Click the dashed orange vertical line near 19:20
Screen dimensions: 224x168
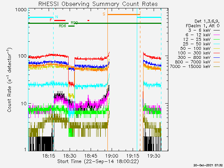[x=140, y=80]
